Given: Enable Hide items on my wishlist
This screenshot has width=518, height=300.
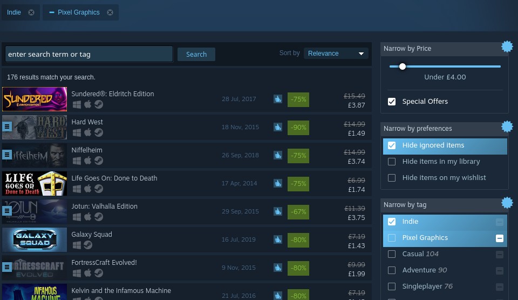Looking at the screenshot, I should 392,178.
